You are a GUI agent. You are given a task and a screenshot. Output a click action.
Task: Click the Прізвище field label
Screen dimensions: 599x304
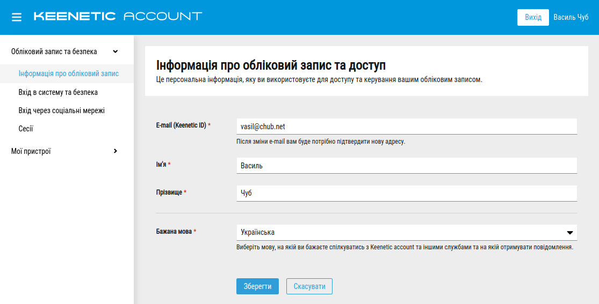coord(169,192)
